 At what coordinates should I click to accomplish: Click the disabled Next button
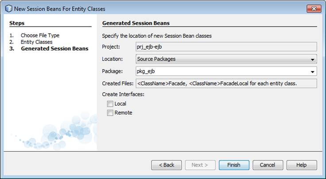(200, 165)
